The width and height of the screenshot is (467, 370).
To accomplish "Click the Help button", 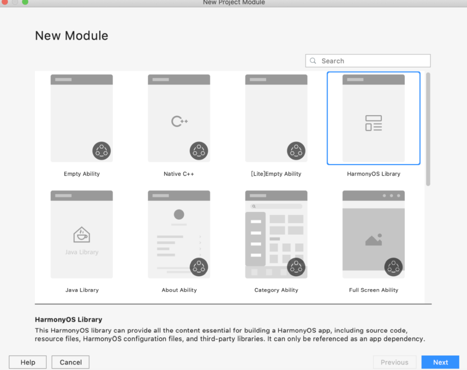I will pyautogui.click(x=28, y=362).
